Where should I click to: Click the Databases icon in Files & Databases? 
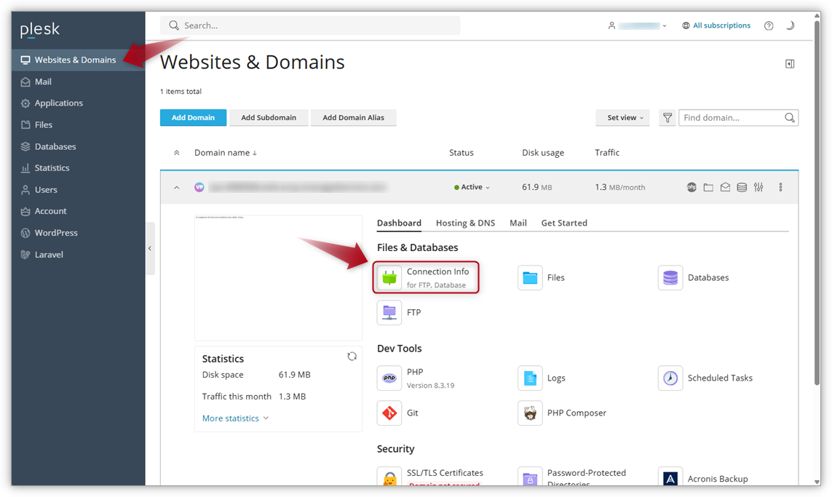670,277
